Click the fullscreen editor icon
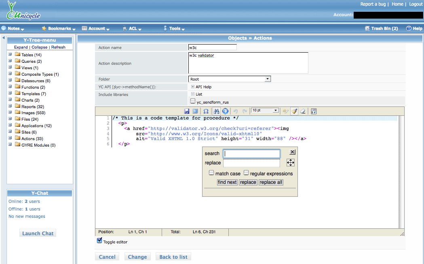This screenshot has height=264, width=424. [x=195, y=111]
